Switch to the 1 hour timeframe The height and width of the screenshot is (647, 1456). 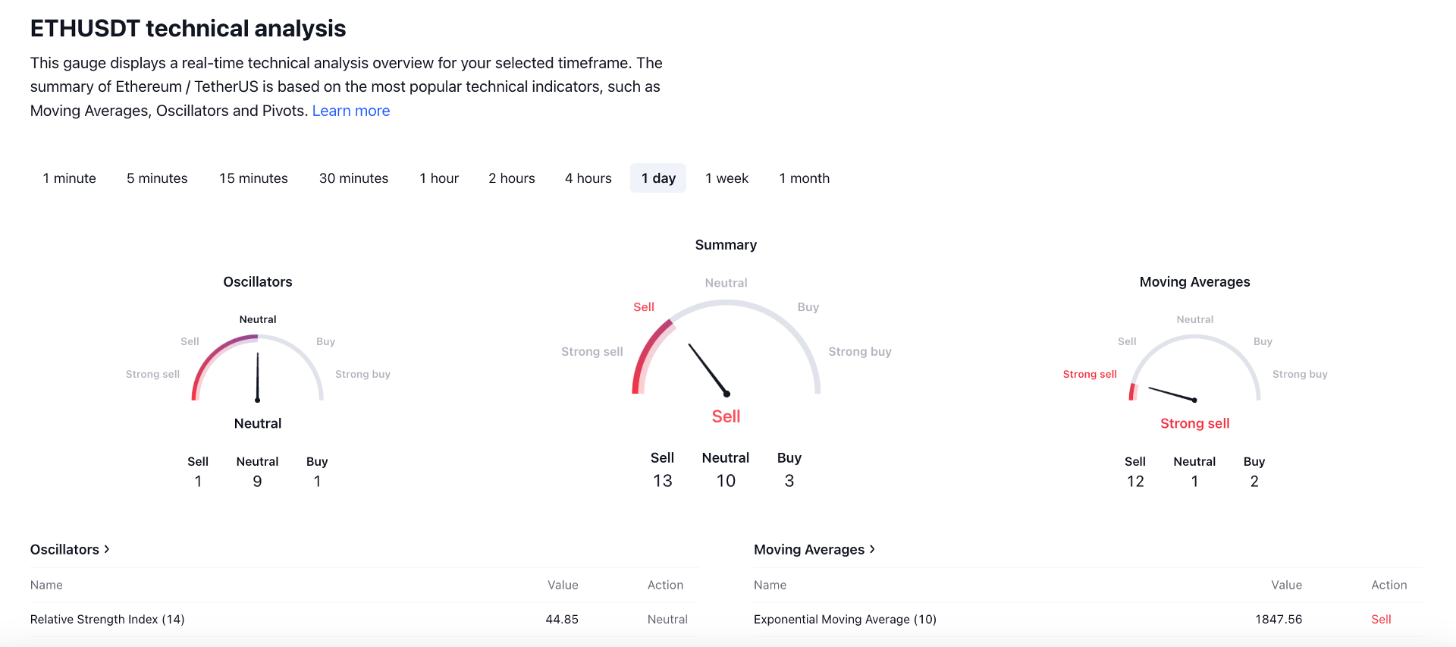point(439,178)
